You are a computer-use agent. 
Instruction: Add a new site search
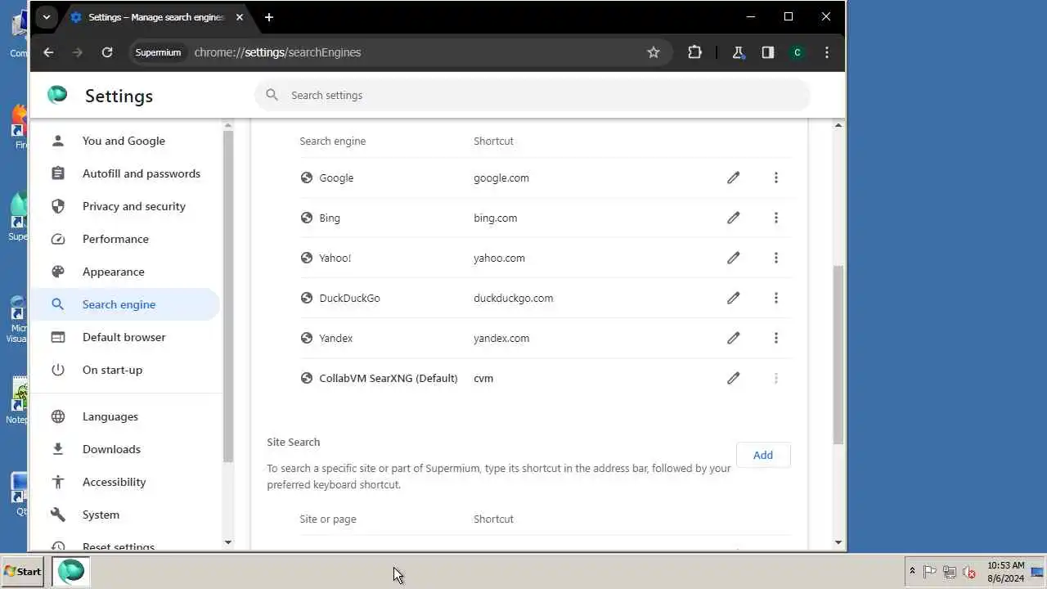(763, 455)
